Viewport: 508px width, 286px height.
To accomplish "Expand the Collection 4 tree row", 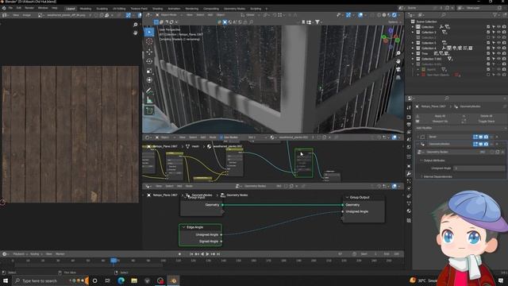I will click(x=413, y=48).
